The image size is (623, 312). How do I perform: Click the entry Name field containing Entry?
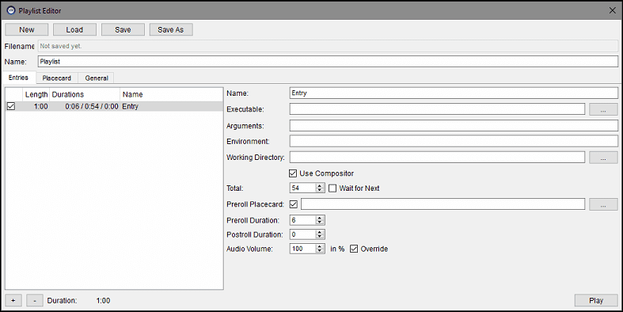pyautogui.click(x=454, y=93)
